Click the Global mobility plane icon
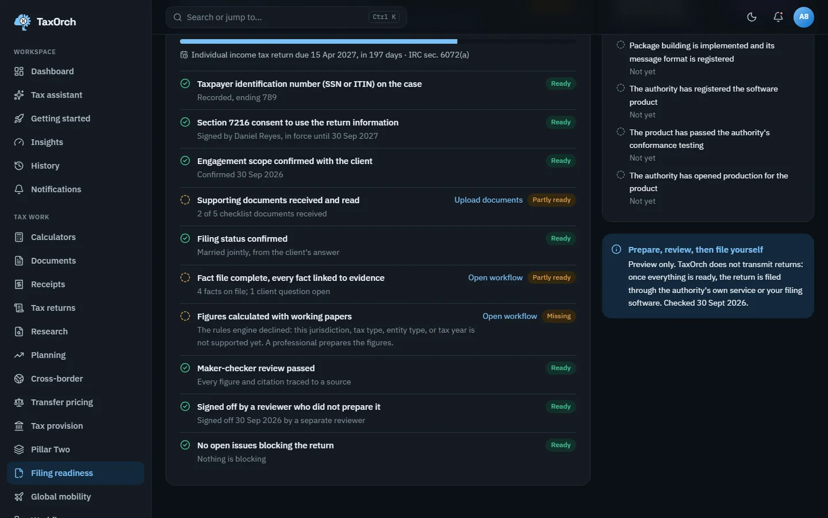Image resolution: width=828 pixels, height=518 pixels. point(19,497)
